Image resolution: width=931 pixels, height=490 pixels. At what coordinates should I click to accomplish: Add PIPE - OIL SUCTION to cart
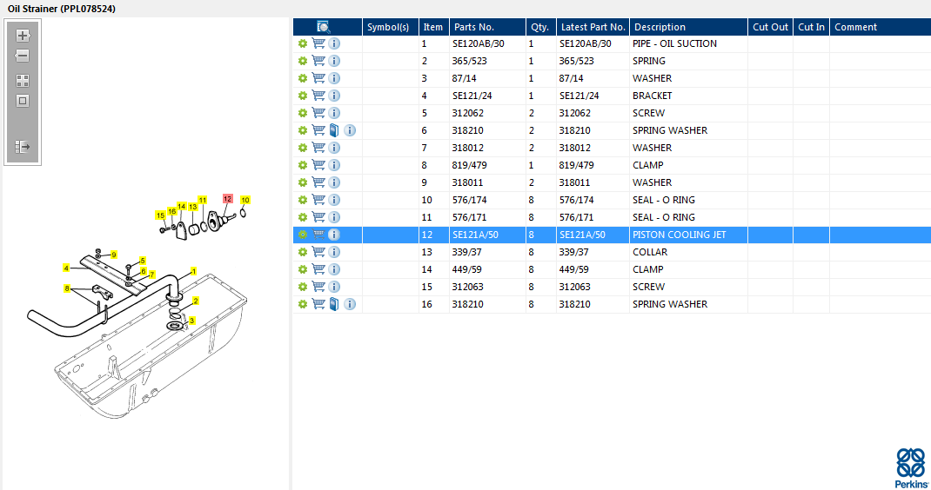(318, 43)
